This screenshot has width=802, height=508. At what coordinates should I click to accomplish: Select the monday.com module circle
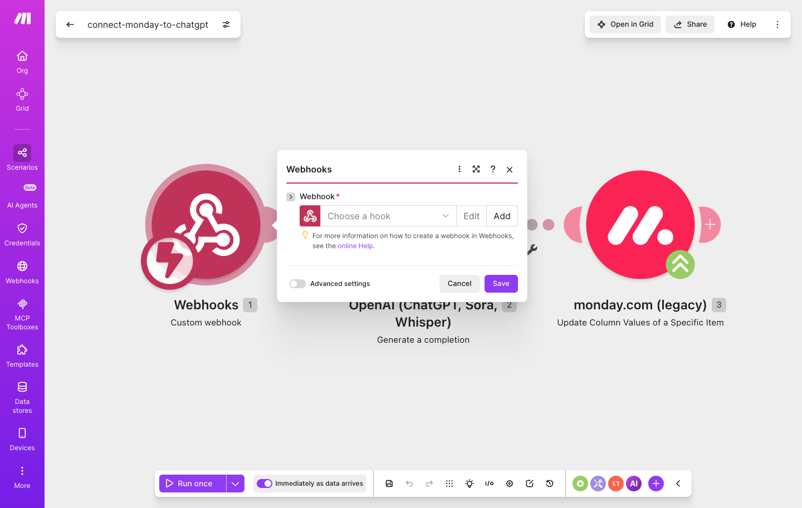(x=640, y=224)
